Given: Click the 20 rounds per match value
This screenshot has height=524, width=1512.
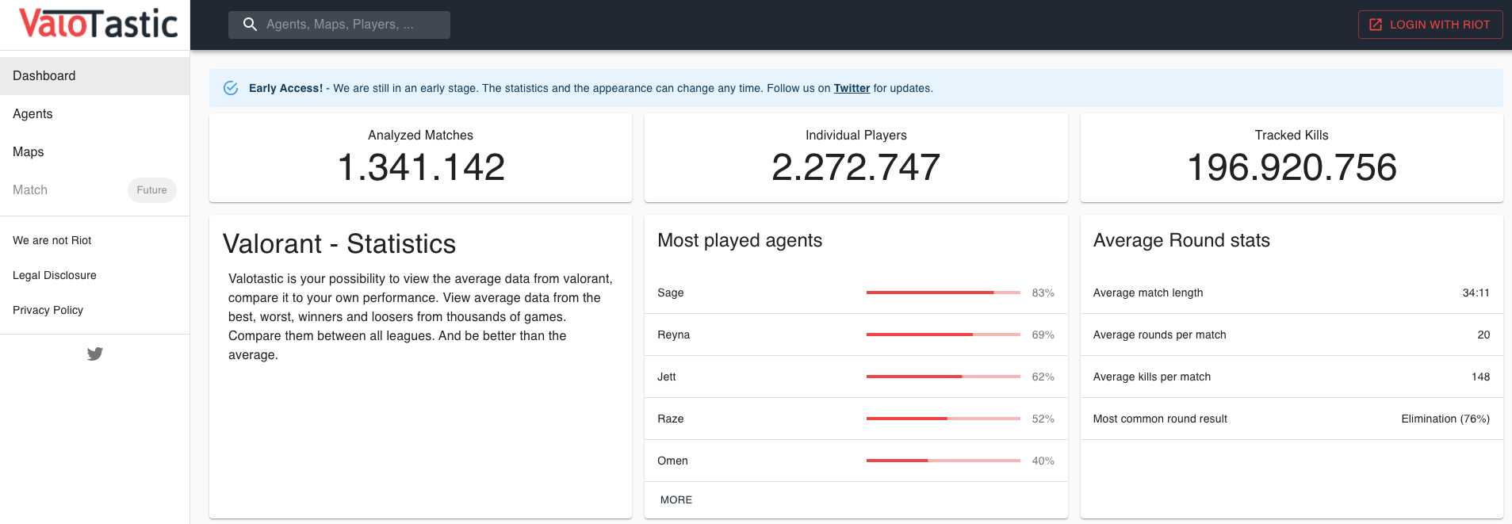Looking at the screenshot, I should click(1484, 335).
